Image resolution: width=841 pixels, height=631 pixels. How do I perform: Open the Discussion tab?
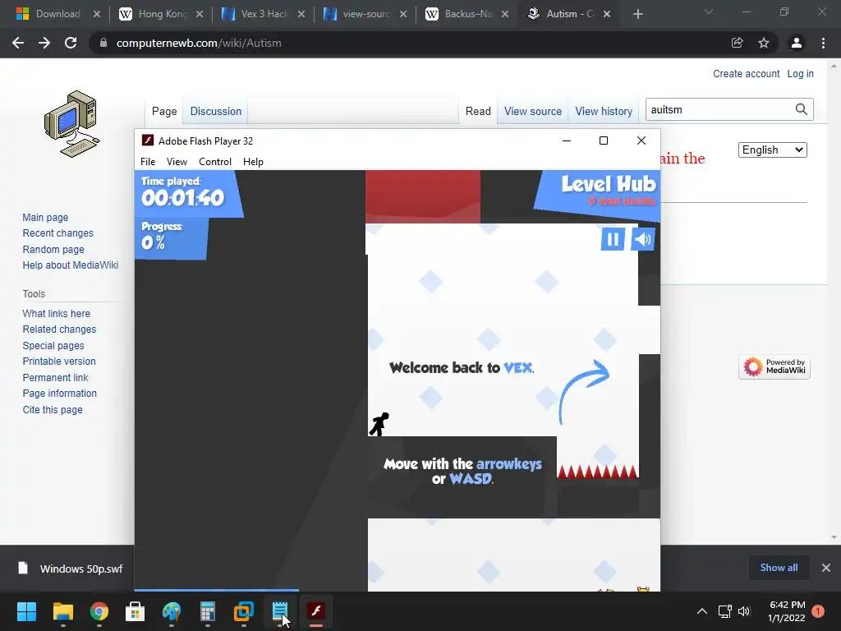(216, 111)
